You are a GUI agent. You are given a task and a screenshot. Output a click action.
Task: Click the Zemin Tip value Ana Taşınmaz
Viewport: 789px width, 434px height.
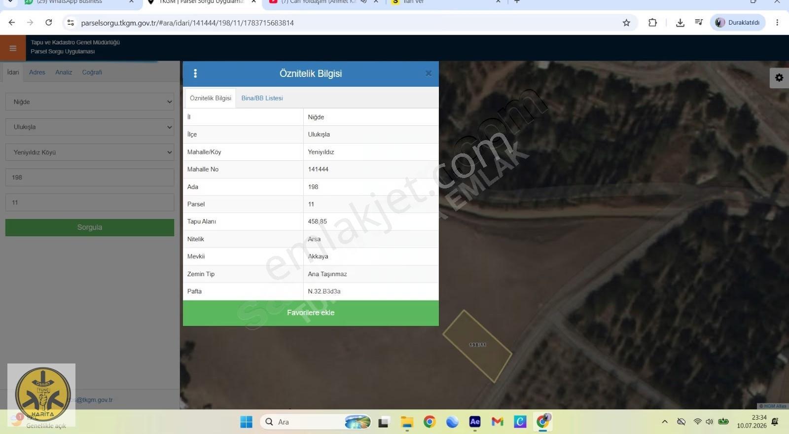pyautogui.click(x=327, y=274)
